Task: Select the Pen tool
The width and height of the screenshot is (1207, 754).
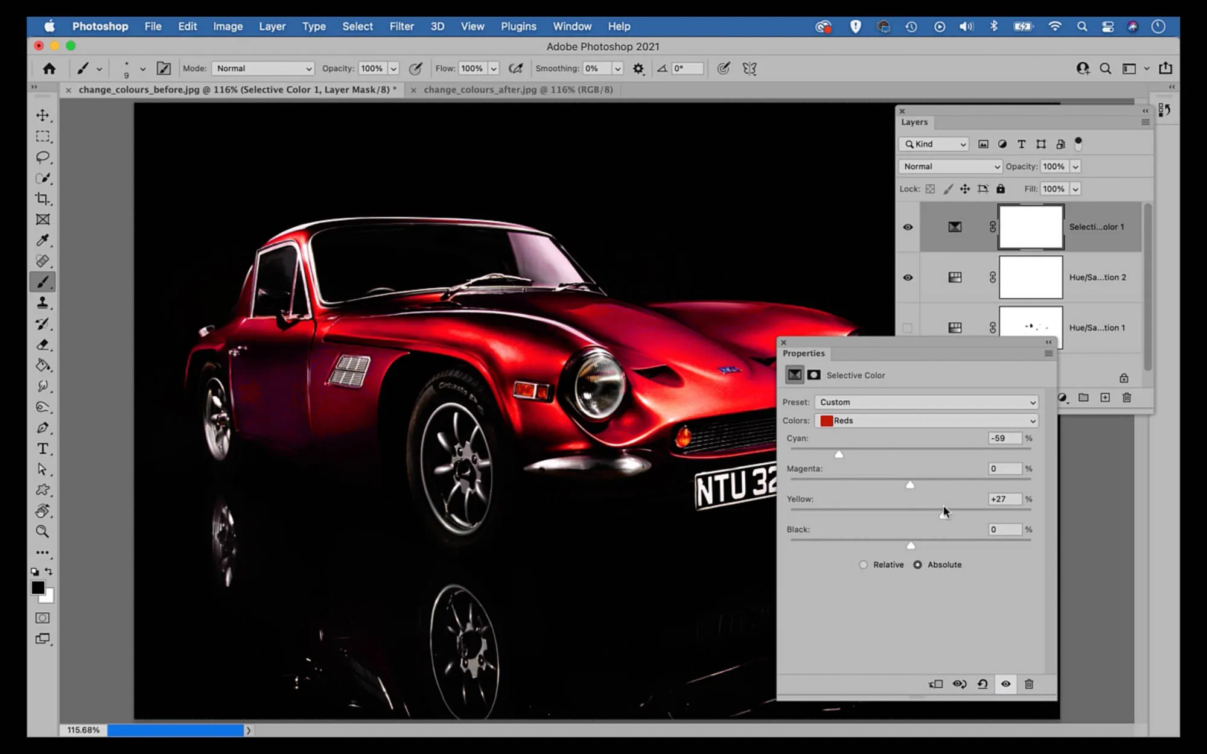Action: 42,428
